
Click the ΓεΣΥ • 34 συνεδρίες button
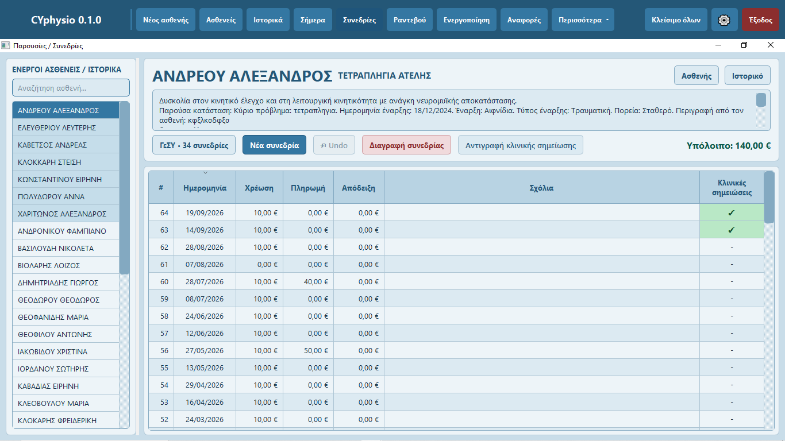pos(194,145)
